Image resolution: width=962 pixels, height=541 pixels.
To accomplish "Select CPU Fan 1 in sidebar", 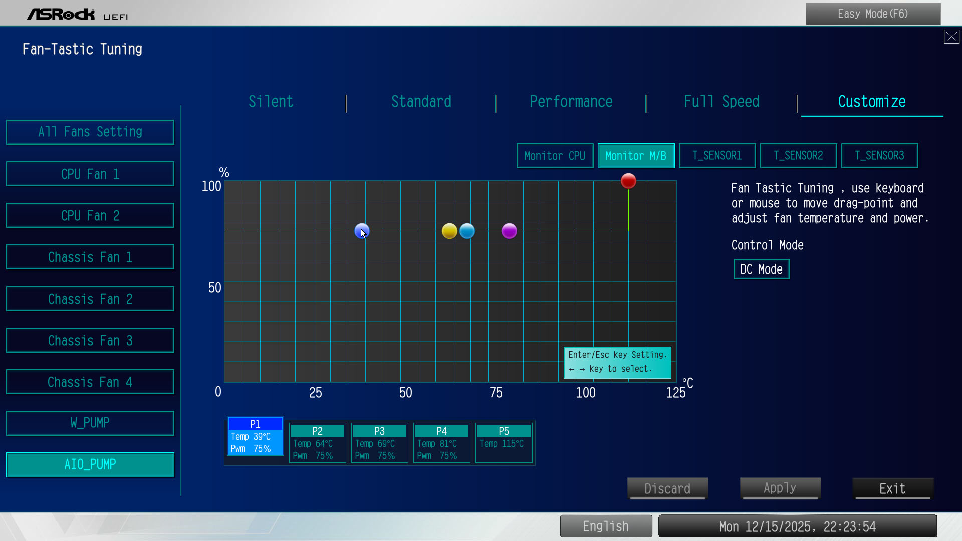I will point(90,174).
